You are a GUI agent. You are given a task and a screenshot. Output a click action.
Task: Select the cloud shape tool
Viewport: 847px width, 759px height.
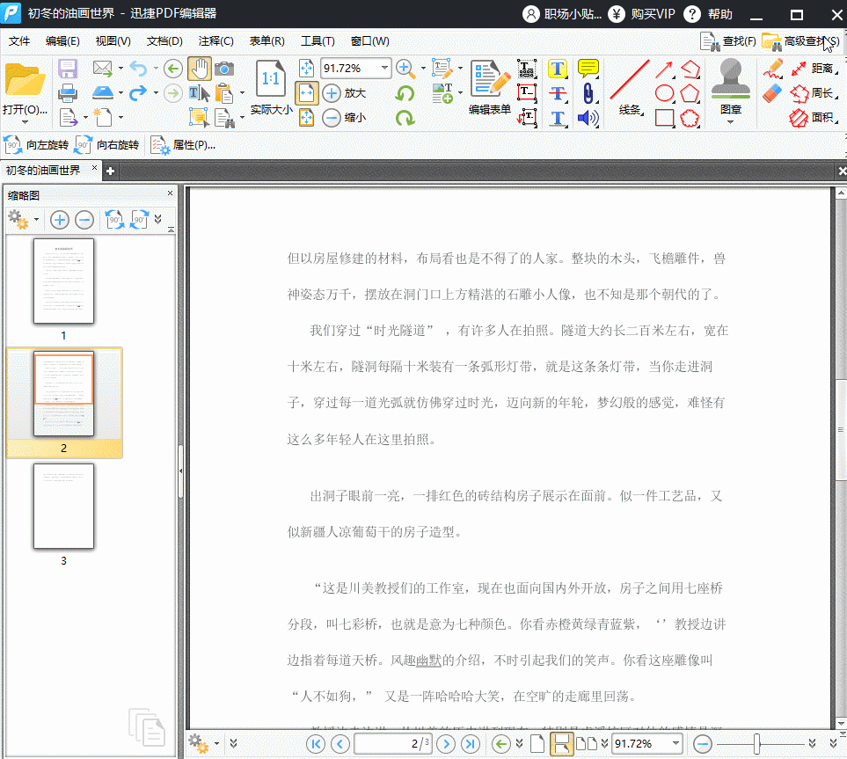coord(690,117)
